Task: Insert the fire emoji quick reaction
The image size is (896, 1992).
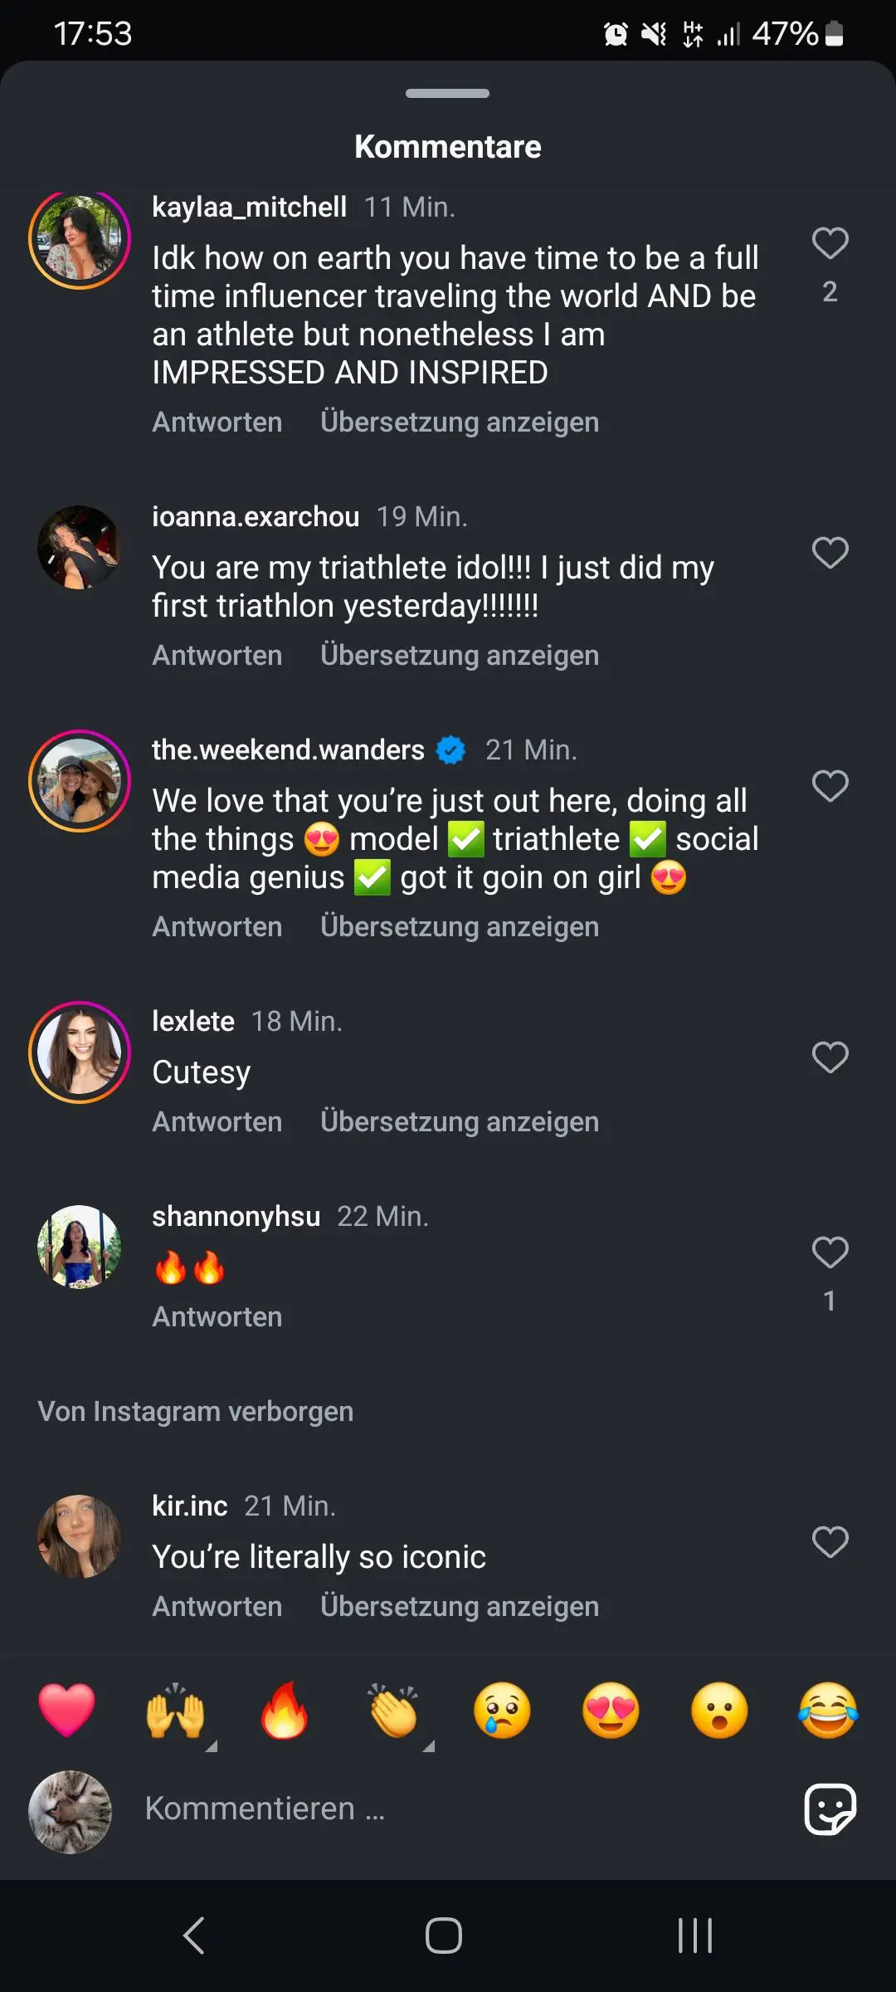Action: tap(284, 1710)
